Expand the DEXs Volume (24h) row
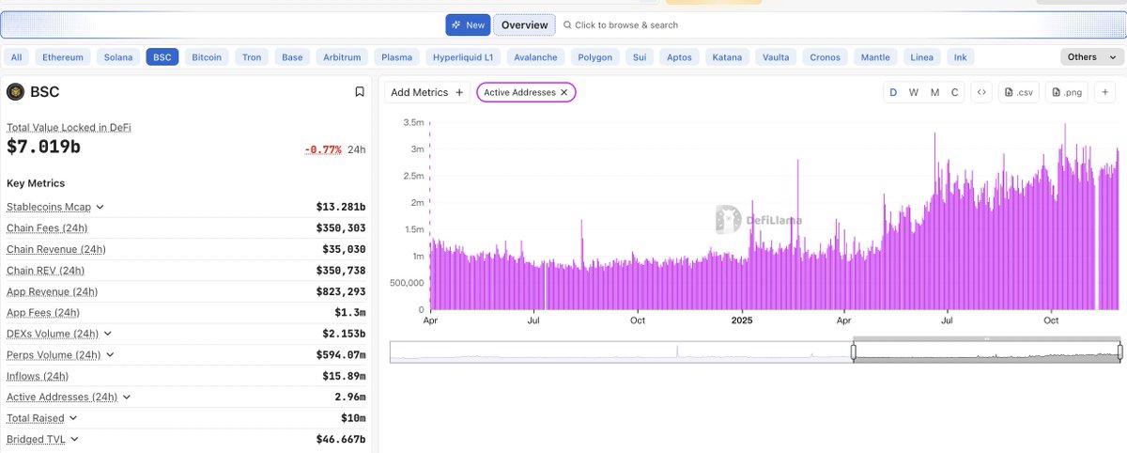This screenshot has width=1127, height=453. pos(107,334)
